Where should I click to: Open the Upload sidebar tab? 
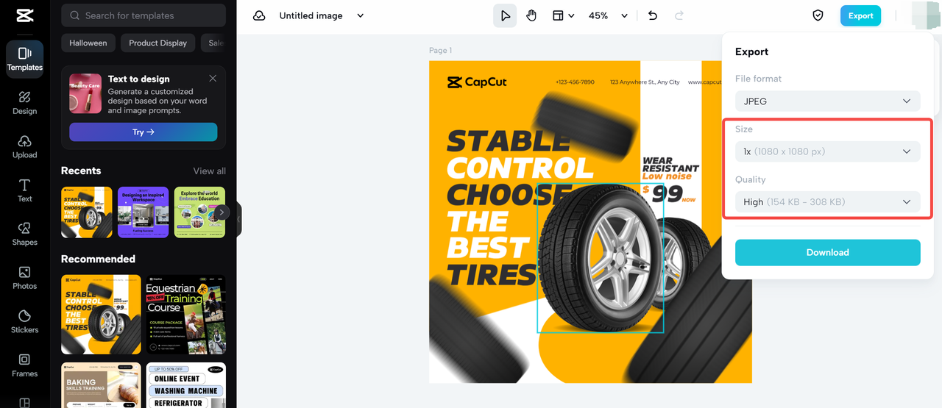pyautogui.click(x=24, y=146)
